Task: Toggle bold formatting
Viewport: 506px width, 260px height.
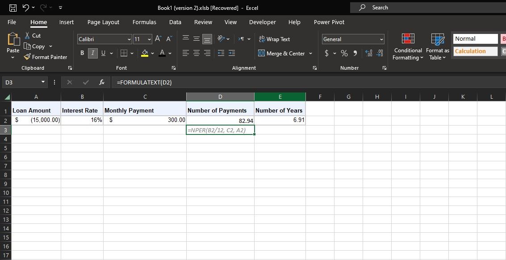Action: (x=82, y=53)
